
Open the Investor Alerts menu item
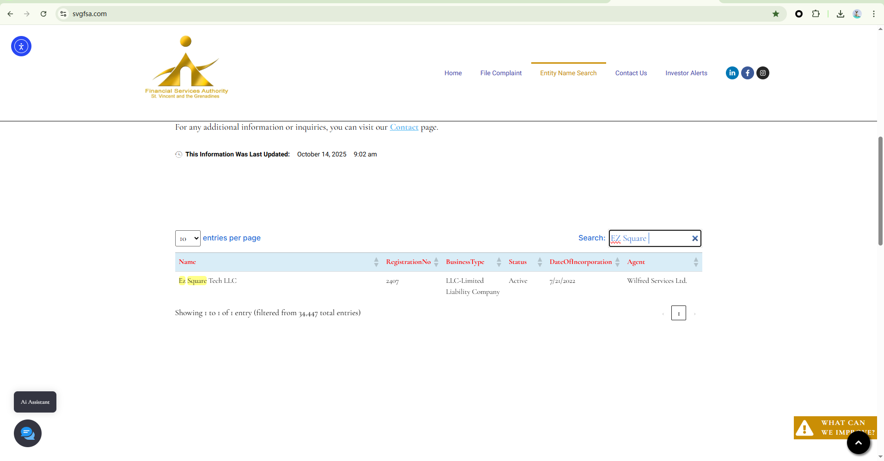point(686,73)
